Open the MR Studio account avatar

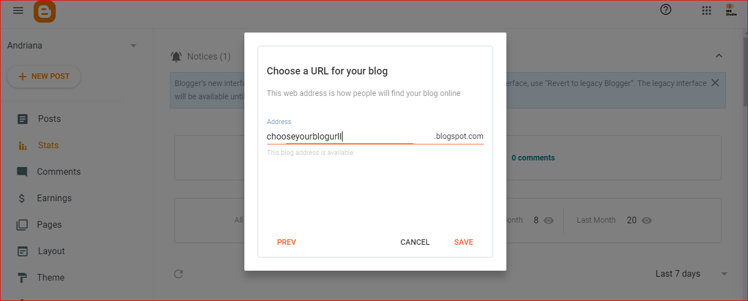(731, 10)
